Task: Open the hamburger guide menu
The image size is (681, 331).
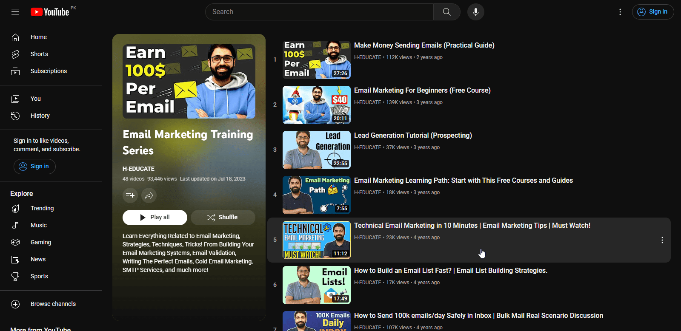Action: pos(15,12)
